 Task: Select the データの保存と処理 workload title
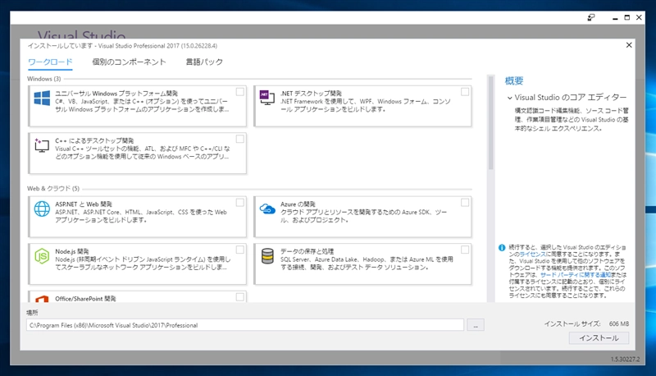tap(307, 251)
